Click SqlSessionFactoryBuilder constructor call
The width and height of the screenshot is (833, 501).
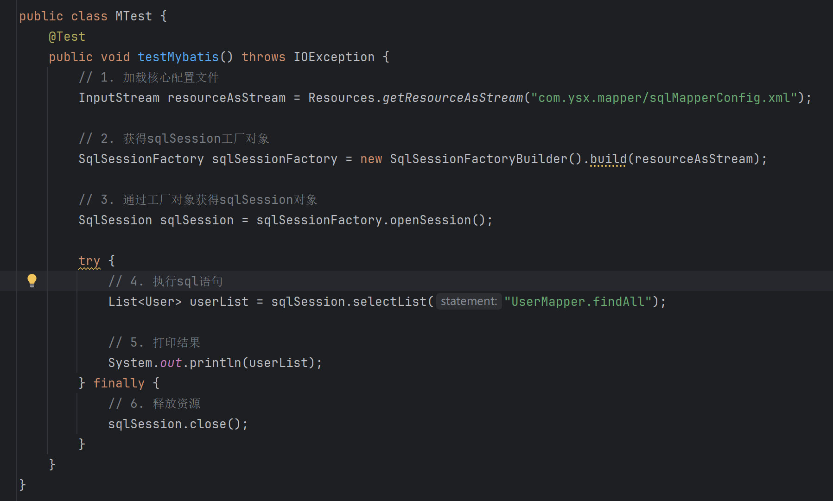pos(486,159)
